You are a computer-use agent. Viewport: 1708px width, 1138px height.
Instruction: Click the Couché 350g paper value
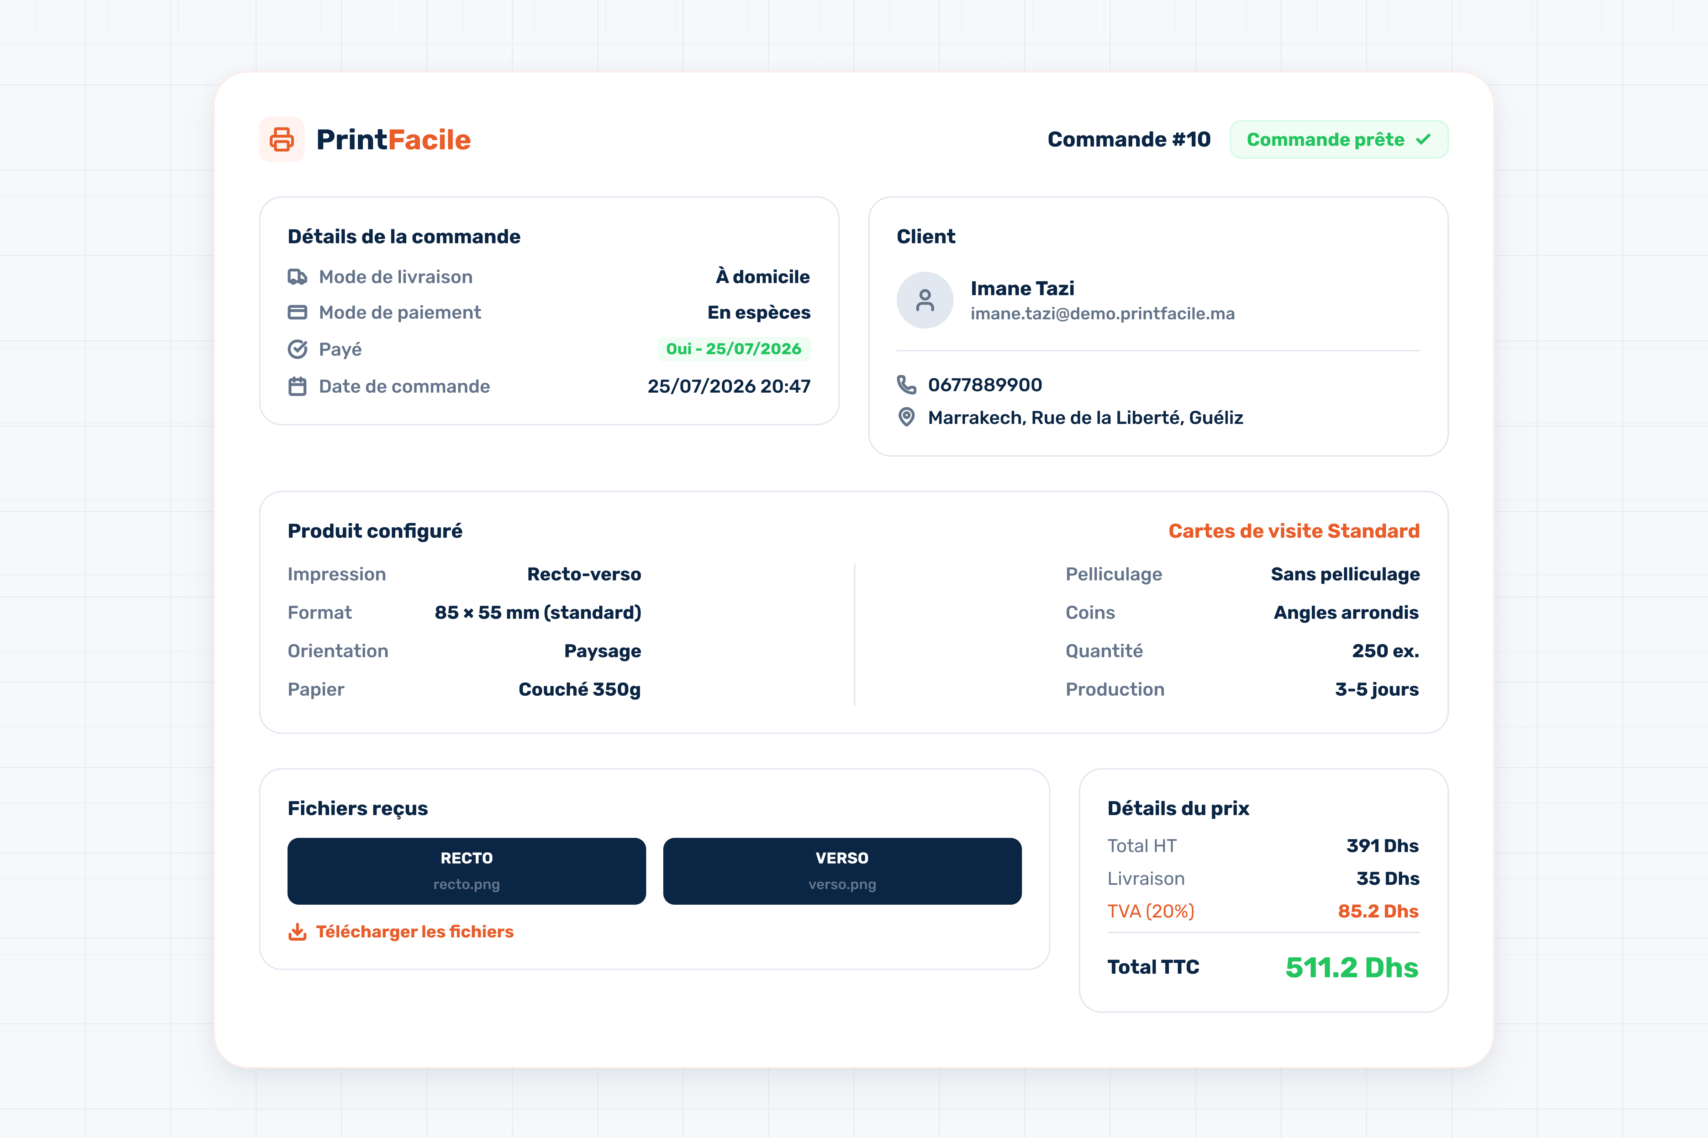tap(580, 690)
